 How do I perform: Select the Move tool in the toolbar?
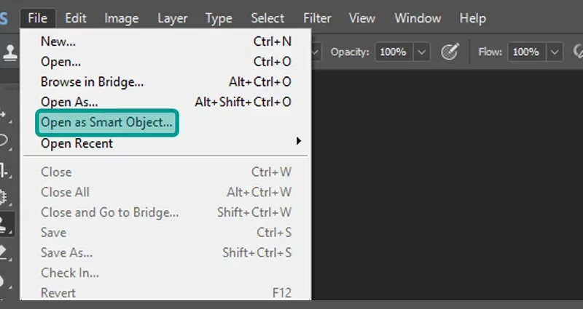[x=4, y=114]
